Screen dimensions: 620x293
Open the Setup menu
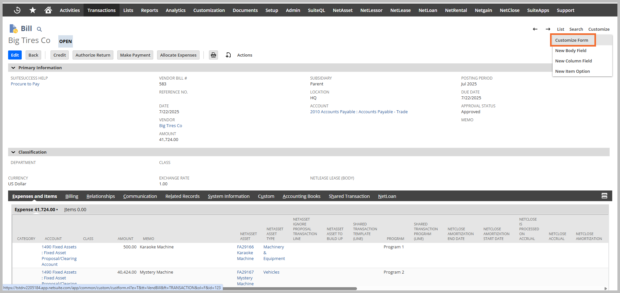272,10
